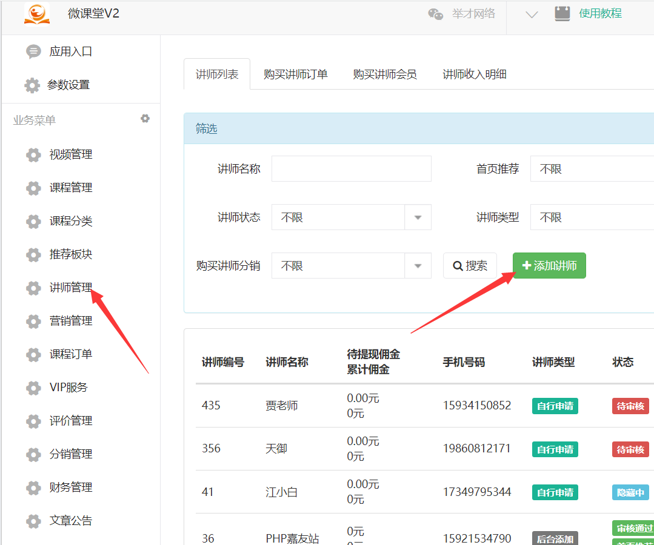Click the gear icon beside 营销管理

33,322
